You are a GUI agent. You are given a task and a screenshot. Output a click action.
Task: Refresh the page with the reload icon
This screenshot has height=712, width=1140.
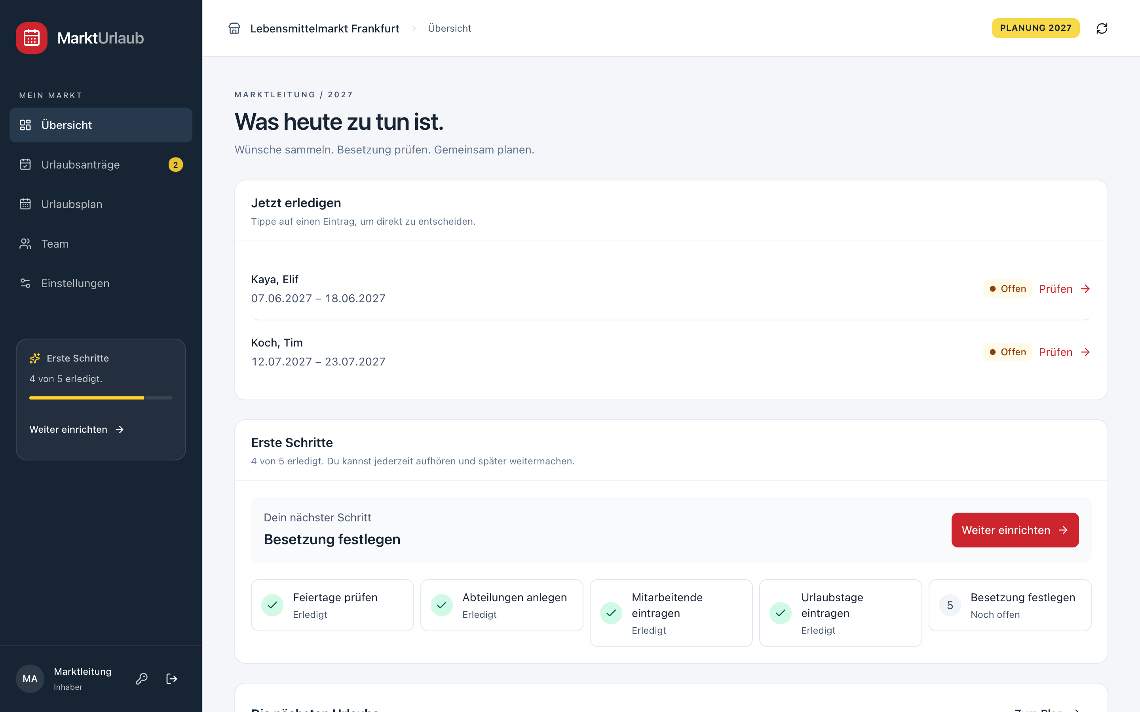[1102, 28]
